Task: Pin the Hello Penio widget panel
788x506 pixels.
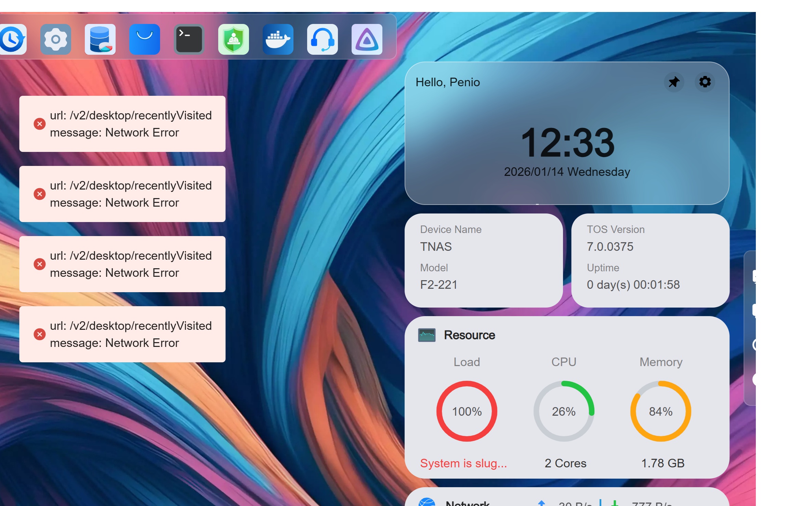Action: (x=674, y=82)
